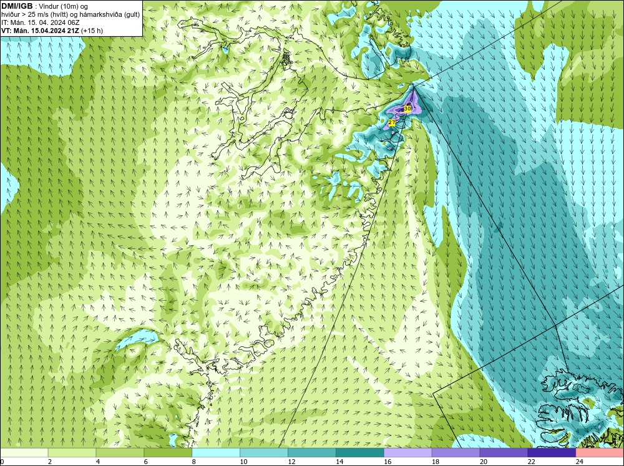The image size is (624, 466).
Task: Select the 6–8 m/s dark green swatch
Action: [x=168, y=452]
